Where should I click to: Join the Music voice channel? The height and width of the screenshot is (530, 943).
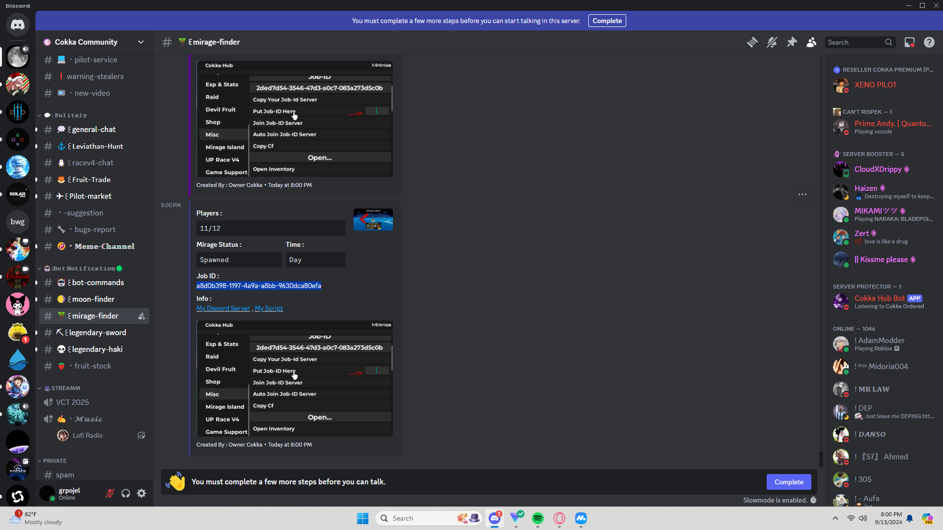(x=94, y=419)
